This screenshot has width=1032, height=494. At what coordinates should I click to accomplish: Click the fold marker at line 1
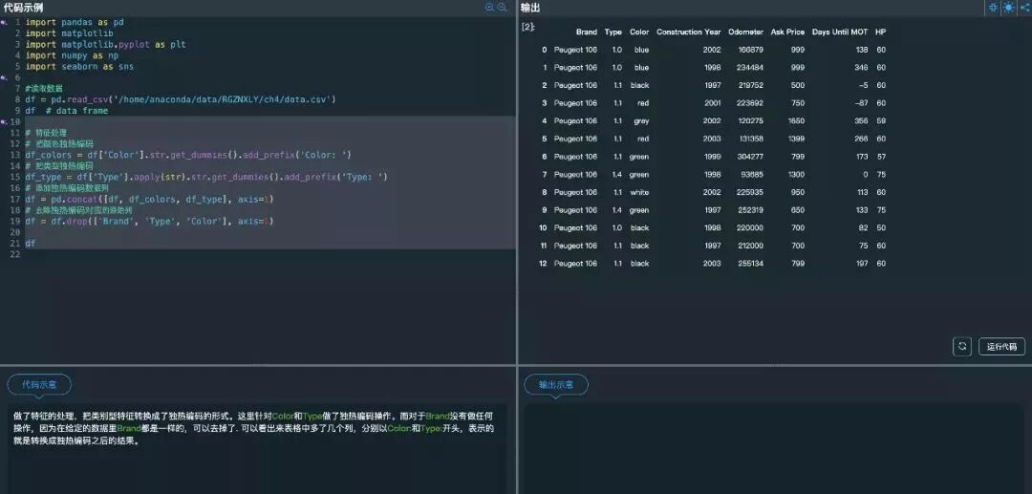pyautogui.click(x=3, y=22)
